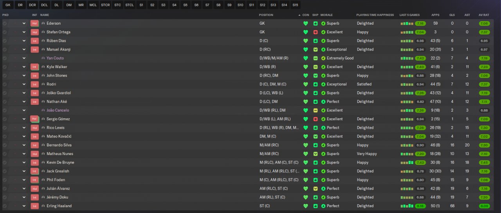Screen dimensions: 501x213
Task: Click Rico Lewis's Perfect morale icon
Action: point(323,128)
